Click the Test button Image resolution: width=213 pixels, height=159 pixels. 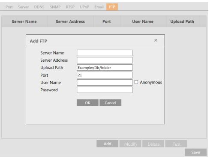[x=176, y=144]
